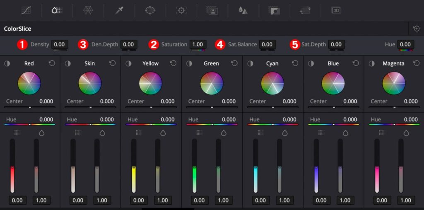The height and width of the screenshot is (210, 424).
Task: Toggle highlight for Red slice
Action: click(7, 64)
